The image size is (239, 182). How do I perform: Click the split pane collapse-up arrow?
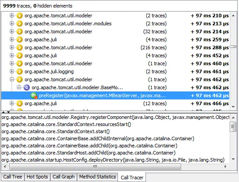coord(3,112)
